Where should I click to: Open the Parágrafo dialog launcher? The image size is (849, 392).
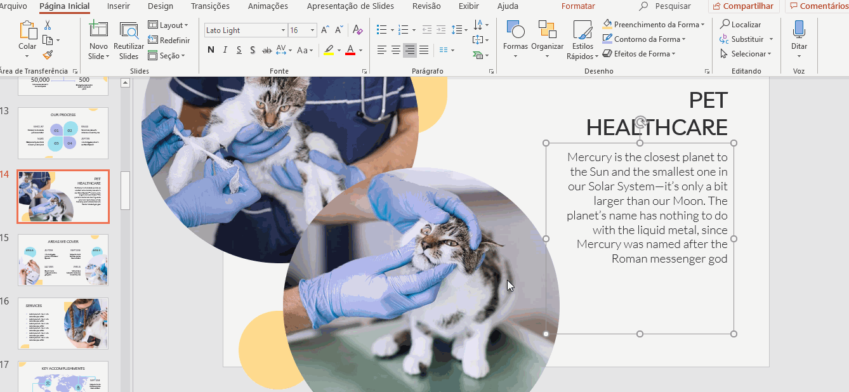[x=491, y=72]
